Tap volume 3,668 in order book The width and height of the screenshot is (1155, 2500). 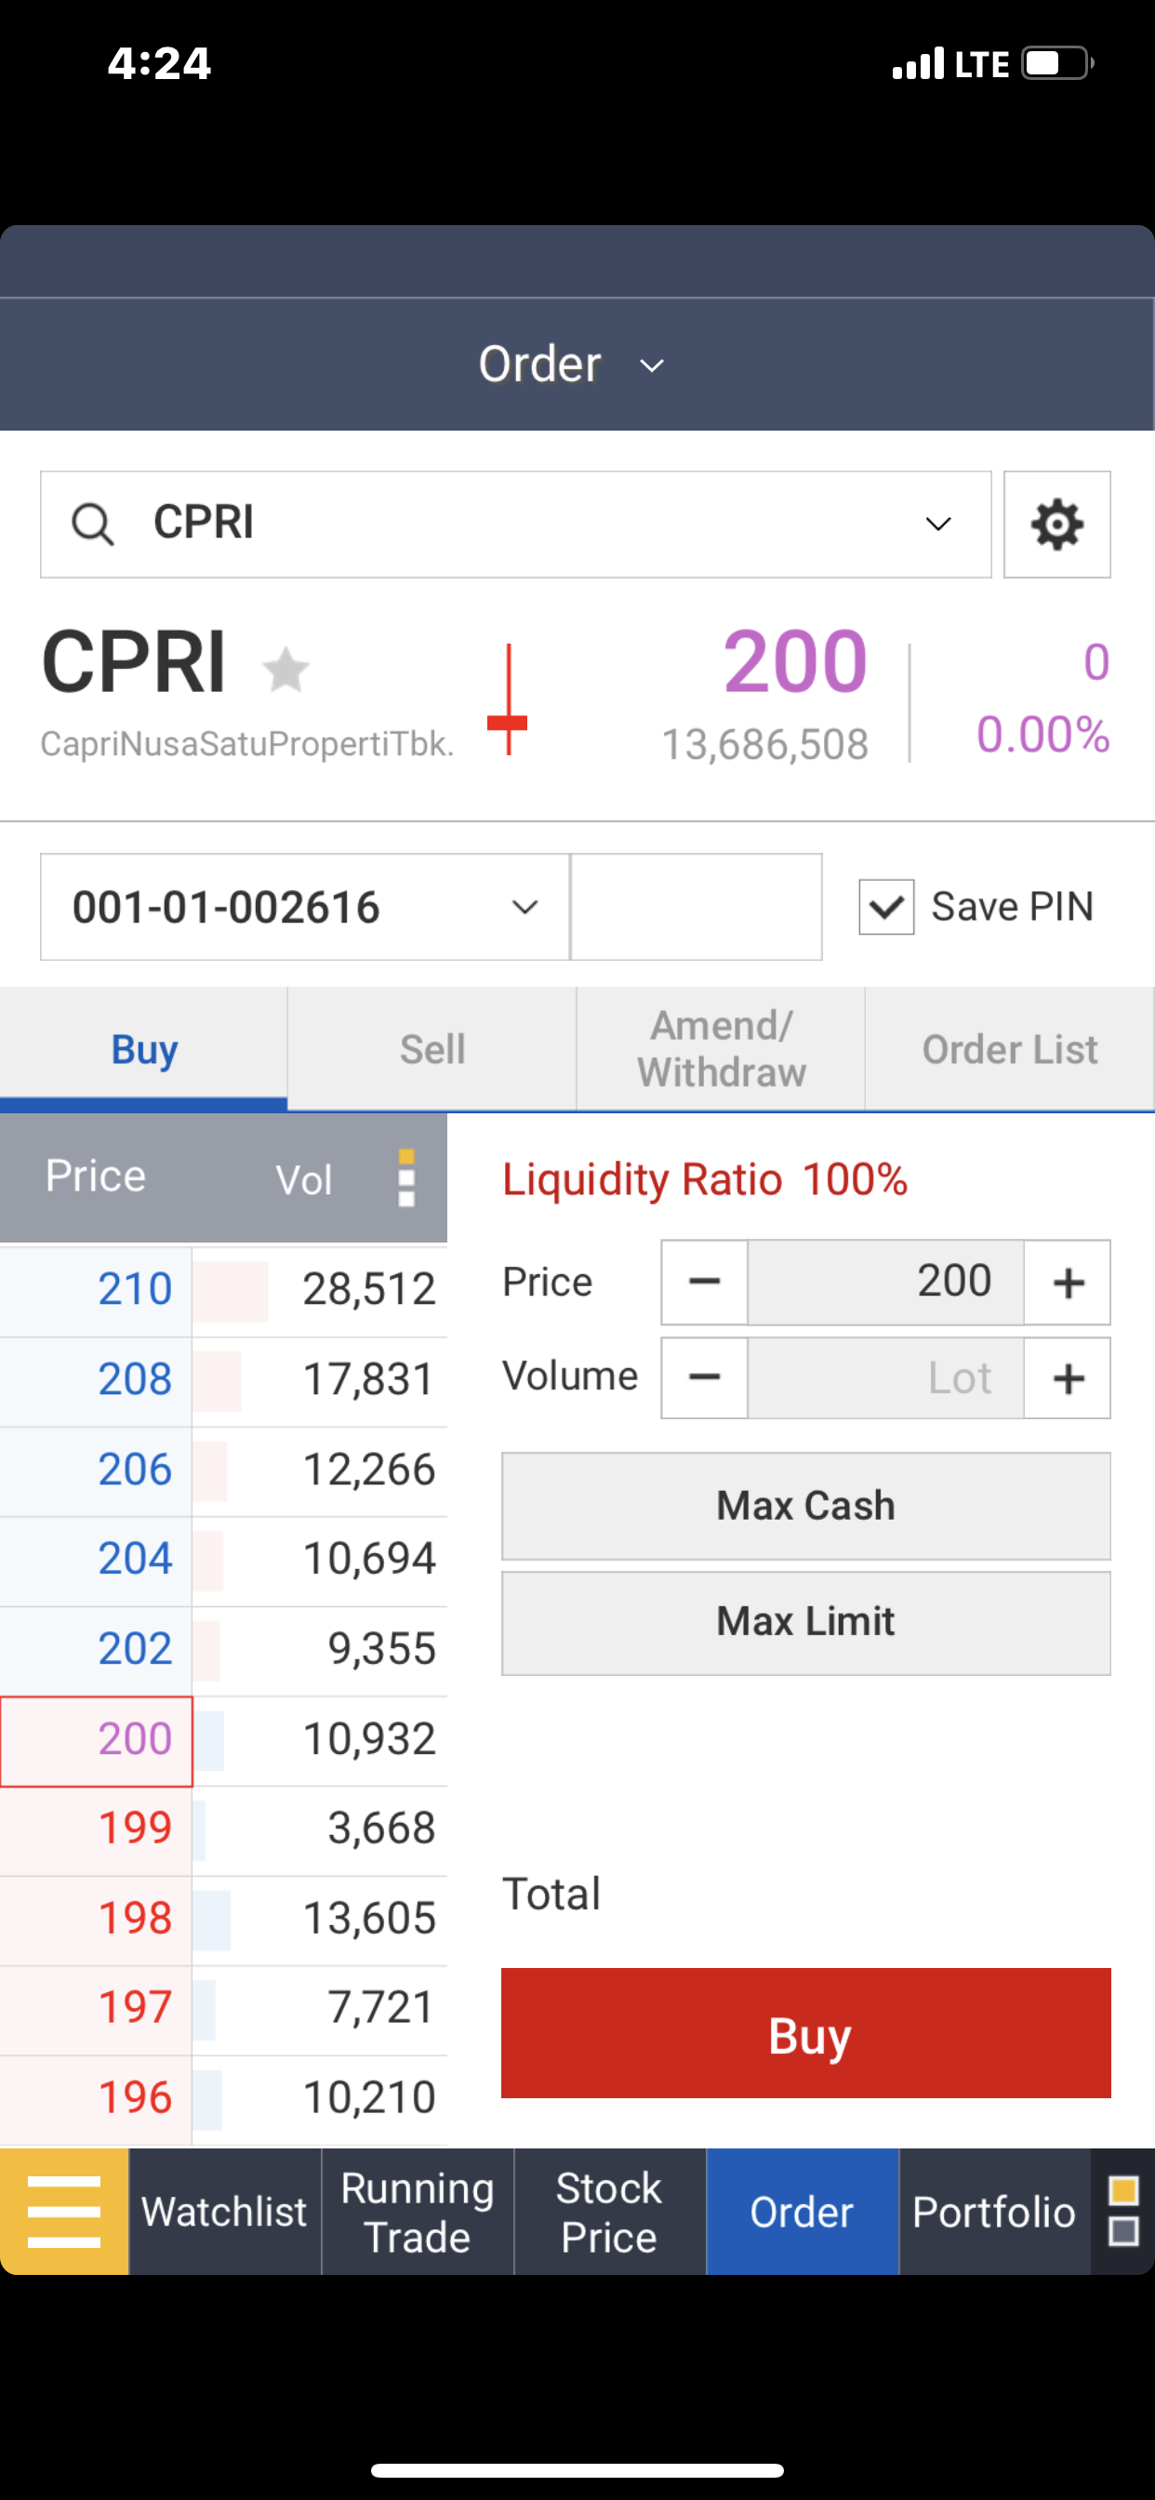[x=381, y=1828]
